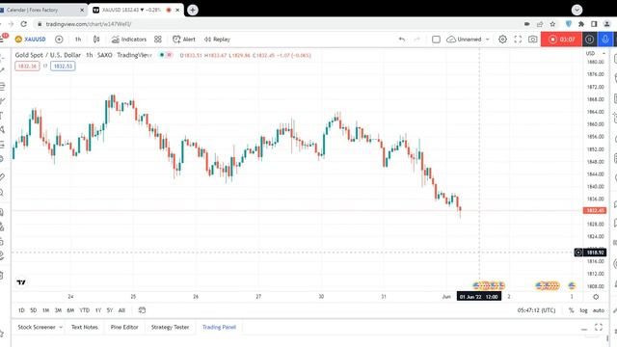This screenshot has width=617, height=347.
Task: Close the Forex Factory browser tab
Action: coord(82,10)
